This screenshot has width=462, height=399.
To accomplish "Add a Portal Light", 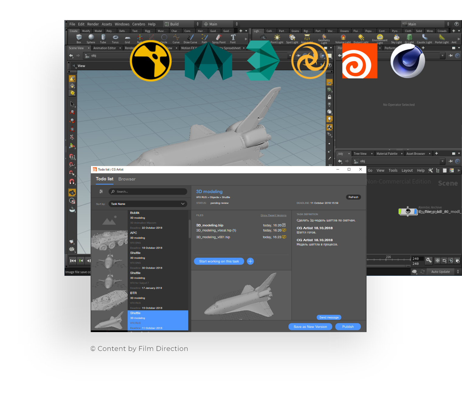I will click(442, 39).
